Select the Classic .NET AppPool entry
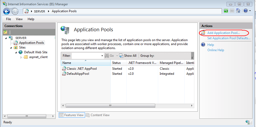The height and width of the screenshot is (127, 256). pyautogui.click(x=82, y=69)
